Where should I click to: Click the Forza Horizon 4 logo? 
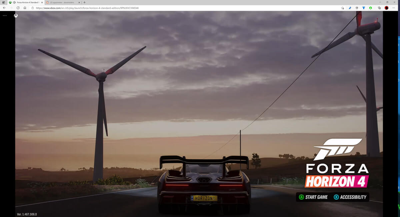[x=337, y=163]
